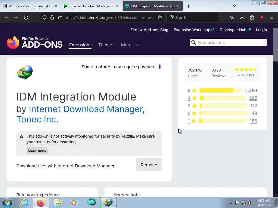Click the address bar URL field
This screenshot has height=208, width=278.
pos(109,18)
